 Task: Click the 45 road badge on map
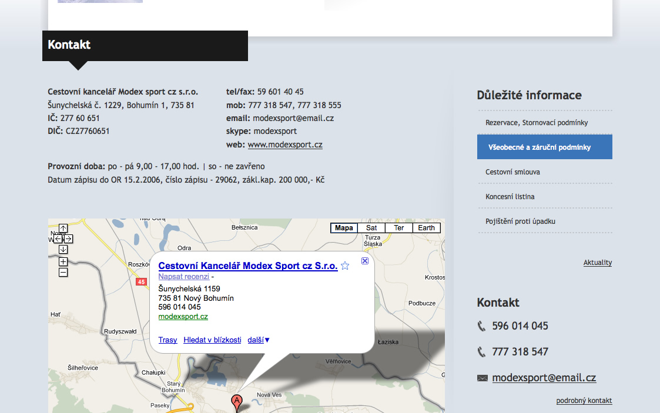pos(141,282)
